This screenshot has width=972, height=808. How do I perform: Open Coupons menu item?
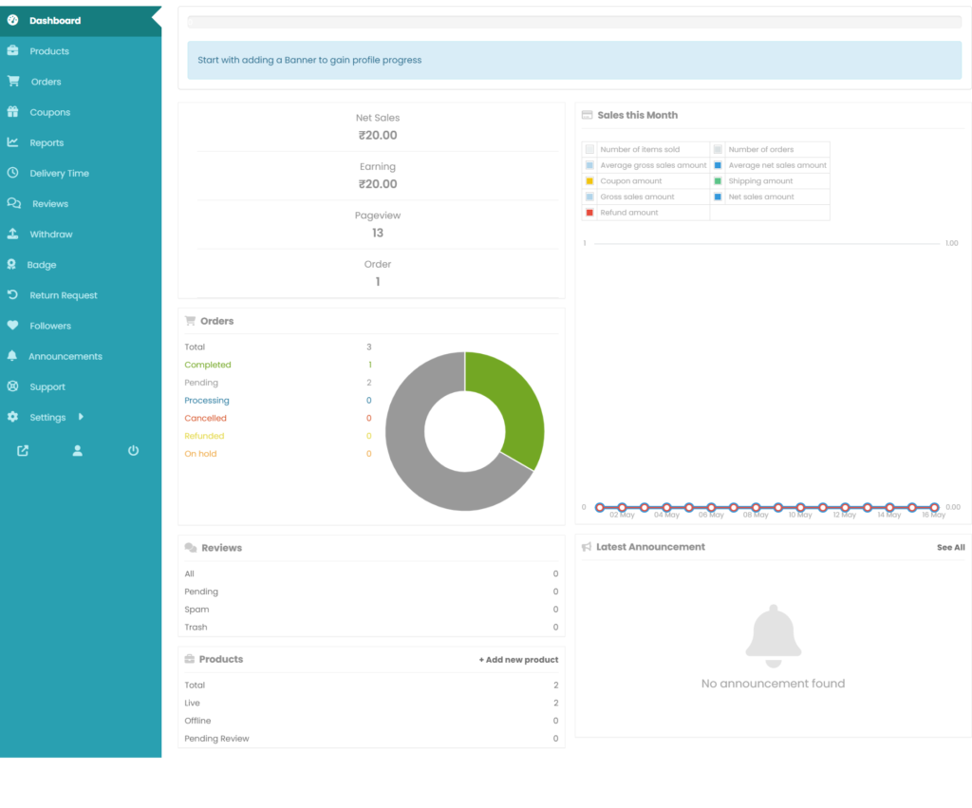click(x=81, y=112)
